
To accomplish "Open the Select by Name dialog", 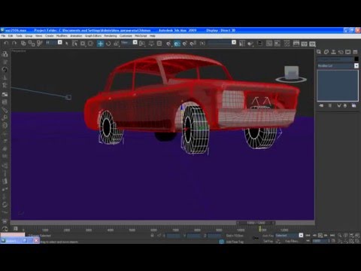I will click(x=74, y=44).
